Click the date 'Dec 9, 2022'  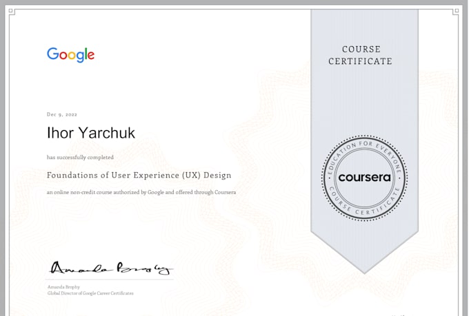click(62, 114)
